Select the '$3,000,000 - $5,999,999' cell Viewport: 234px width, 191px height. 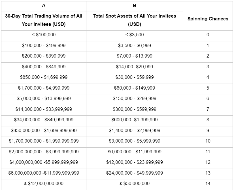(x=135, y=141)
